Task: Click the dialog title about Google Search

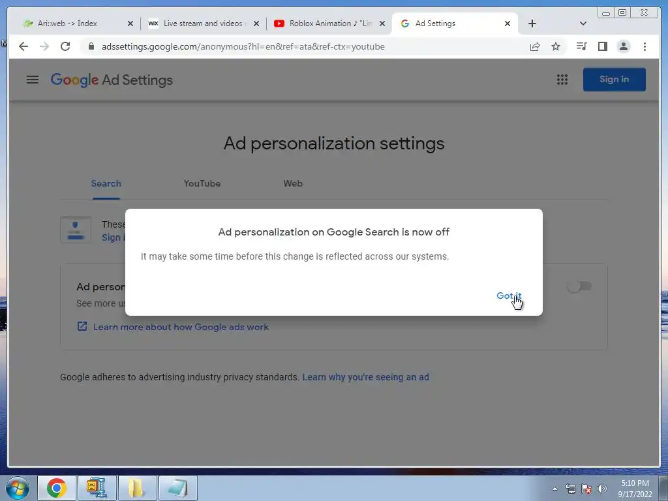Action: point(334,232)
